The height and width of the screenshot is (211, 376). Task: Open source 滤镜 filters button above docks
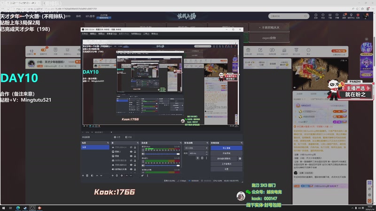(x=129, y=137)
